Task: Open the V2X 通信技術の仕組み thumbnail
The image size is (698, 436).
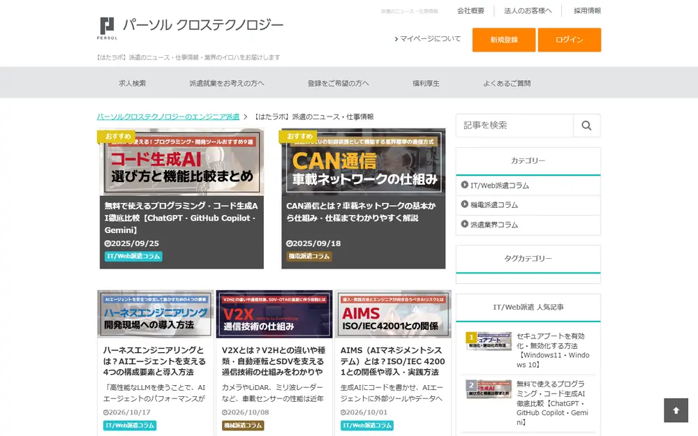Action: tap(274, 314)
